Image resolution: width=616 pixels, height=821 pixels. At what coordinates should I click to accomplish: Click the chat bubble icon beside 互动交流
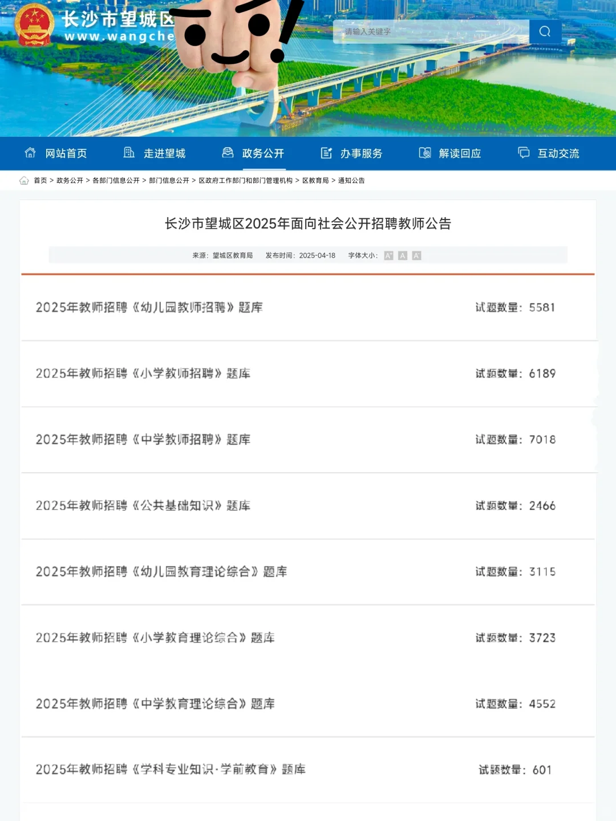[523, 153]
